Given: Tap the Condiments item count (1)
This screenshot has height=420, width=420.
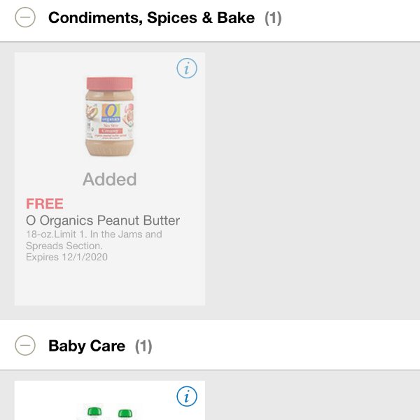Looking at the screenshot, I should [x=273, y=18].
